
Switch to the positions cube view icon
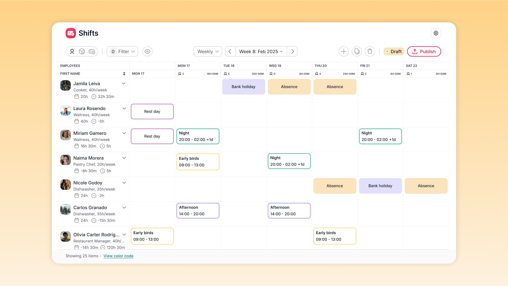click(82, 51)
